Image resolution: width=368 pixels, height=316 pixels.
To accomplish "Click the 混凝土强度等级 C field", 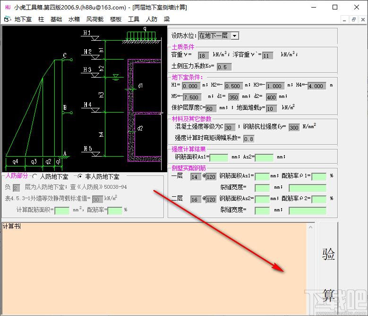I will 230,128.
